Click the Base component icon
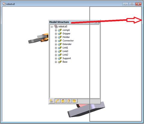This screenshot has width=144, height=124. click(x=60, y=62)
